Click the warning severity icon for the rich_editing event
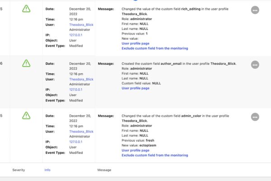Image resolution: width=271 pixels, height=181 pixels. 27,9
